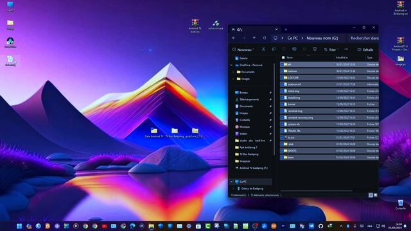This screenshot has height=231, width=411.
Task: Select the tv.ico file row
Action: pos(329,137)
